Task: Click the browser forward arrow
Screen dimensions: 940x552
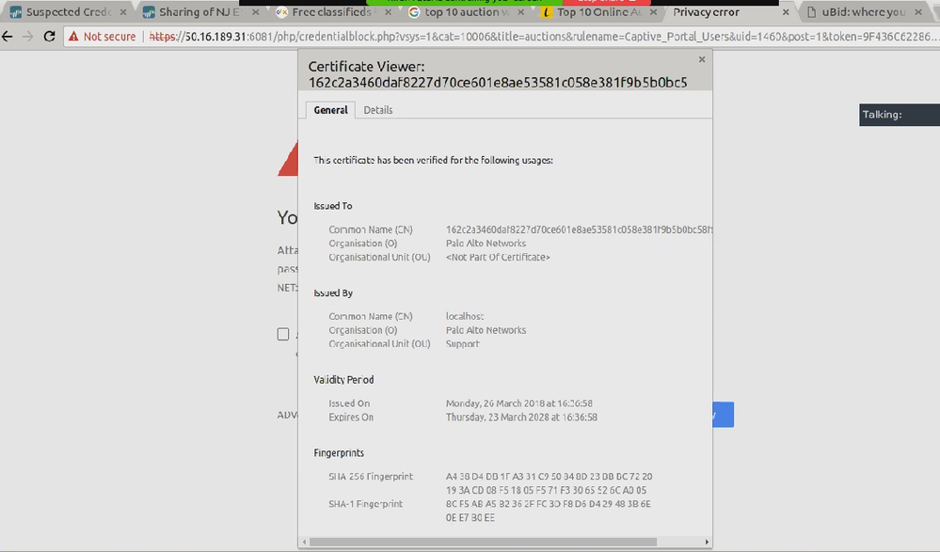Action: (x=28, y=36)
